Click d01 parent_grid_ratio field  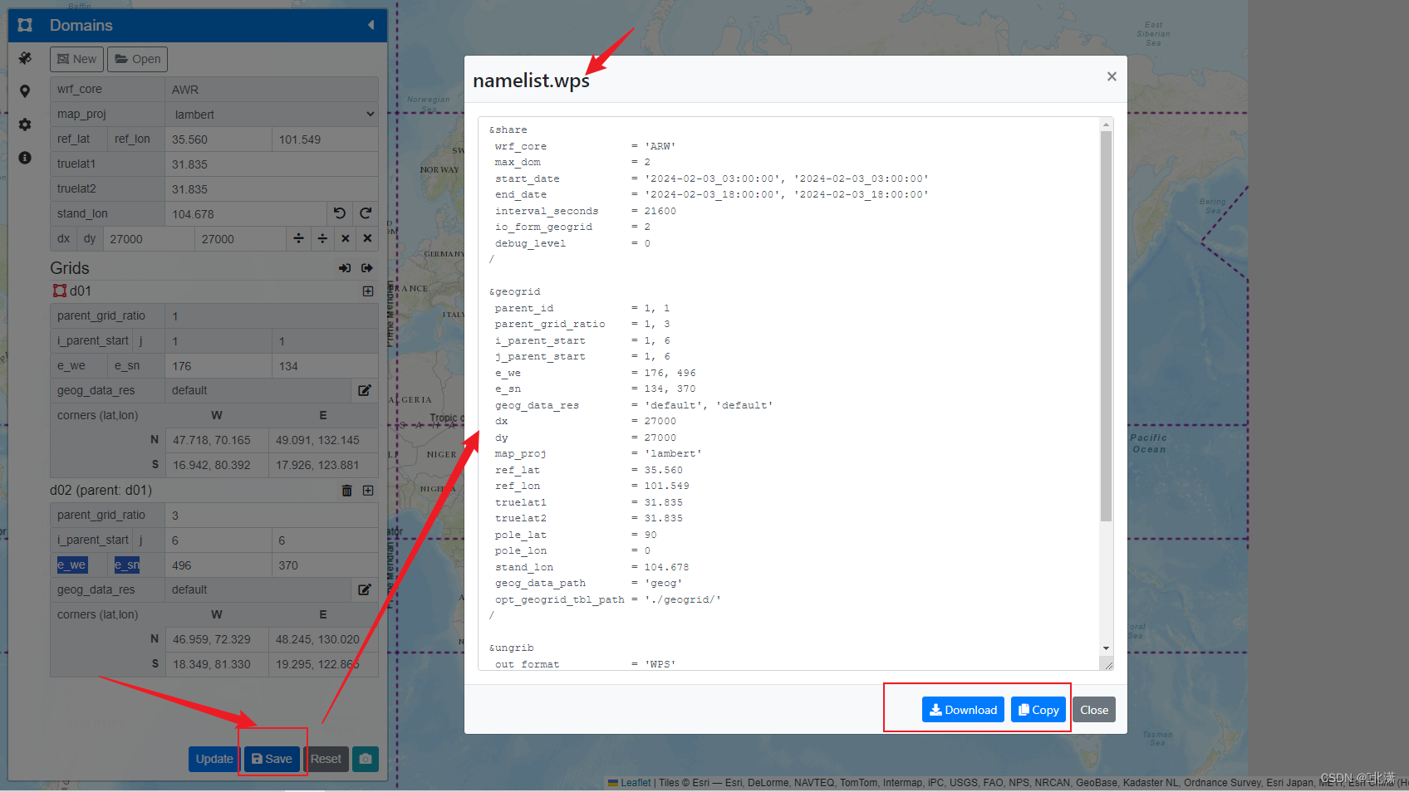click(272, 316)
